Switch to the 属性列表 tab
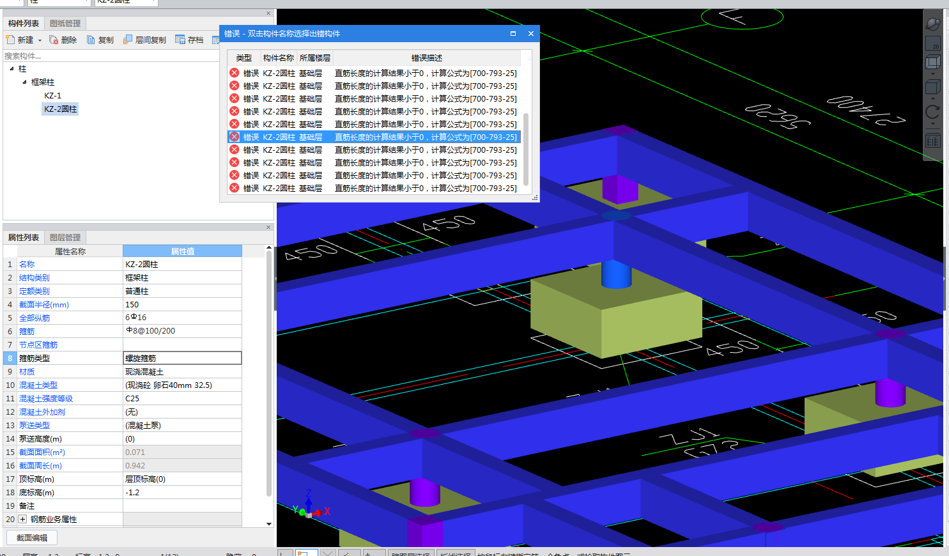This screenshot has height=556, width=949. (x=24, y=238)
